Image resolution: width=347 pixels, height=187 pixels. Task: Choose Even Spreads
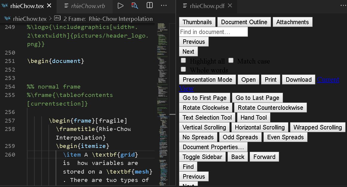tap(285, 137)
